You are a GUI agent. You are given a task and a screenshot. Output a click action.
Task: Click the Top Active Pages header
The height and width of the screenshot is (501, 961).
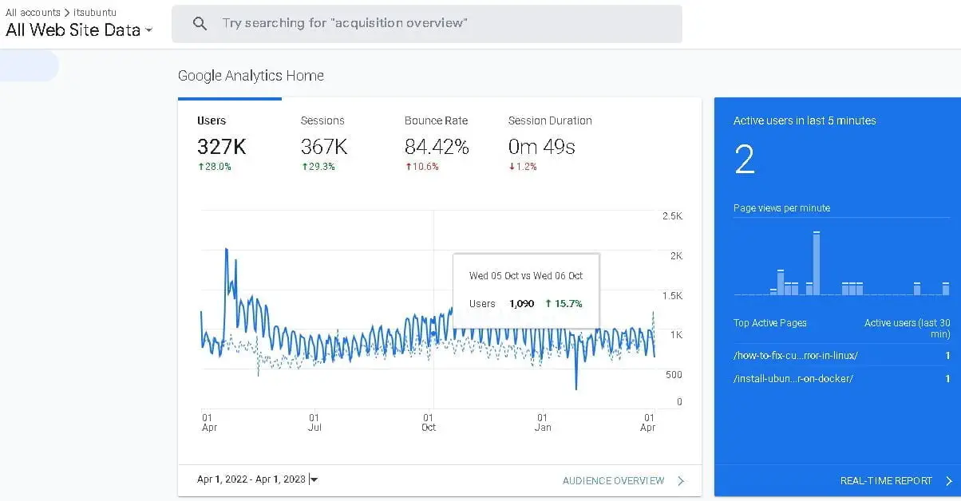[x=770, y=323]
